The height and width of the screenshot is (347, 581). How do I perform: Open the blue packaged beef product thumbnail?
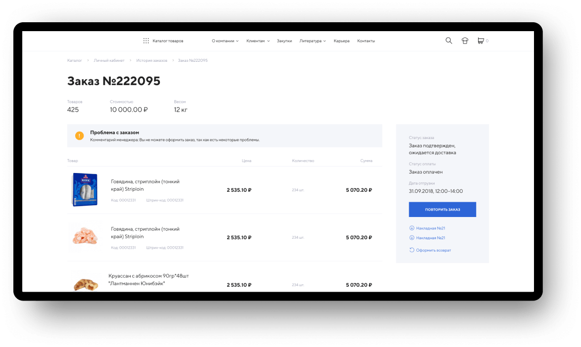coord(85,189)
